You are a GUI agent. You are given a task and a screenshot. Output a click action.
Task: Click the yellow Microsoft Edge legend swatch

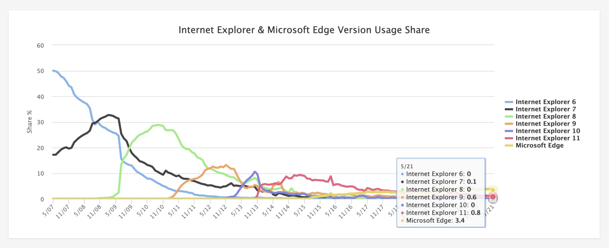509,146
